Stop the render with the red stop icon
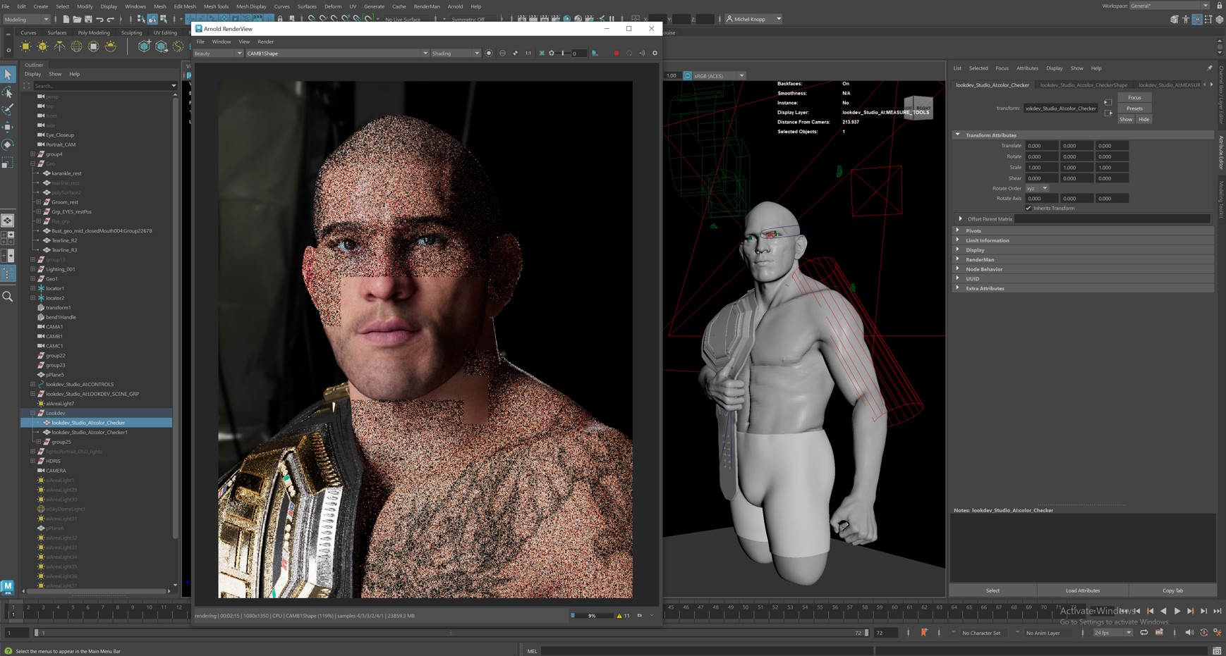This screenshot has width=1226, height=656. tap(616, 54)
